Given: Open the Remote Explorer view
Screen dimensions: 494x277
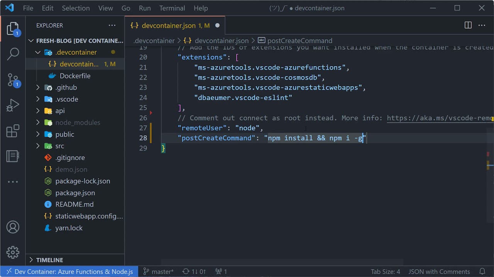Looking at the screenshot, I should [x=13, y=156].
